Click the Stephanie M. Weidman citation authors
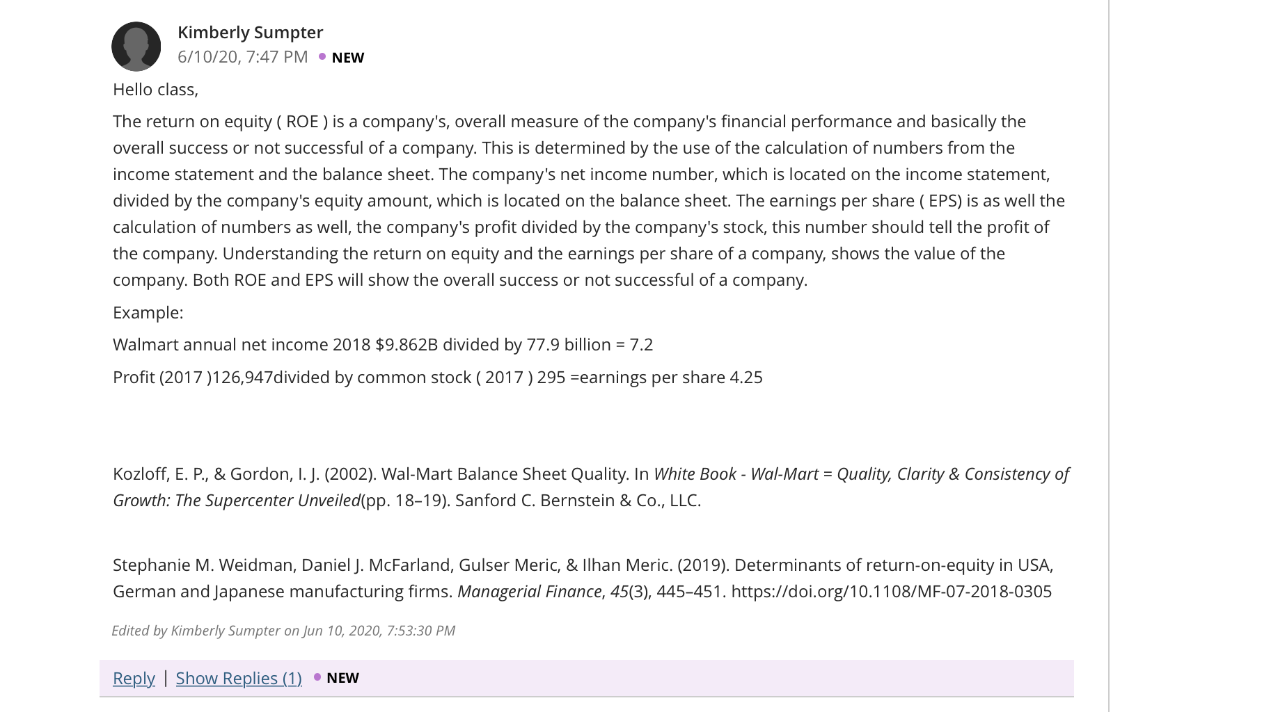Viewport: 1278px width, 712px height. point(393,565)
